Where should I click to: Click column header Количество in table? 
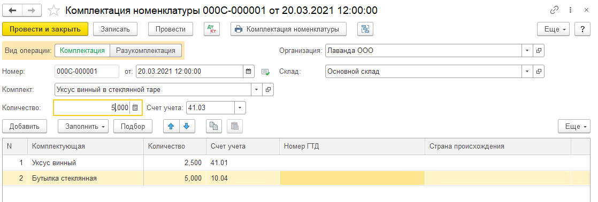pyautogui.click(x=175, y=146)
